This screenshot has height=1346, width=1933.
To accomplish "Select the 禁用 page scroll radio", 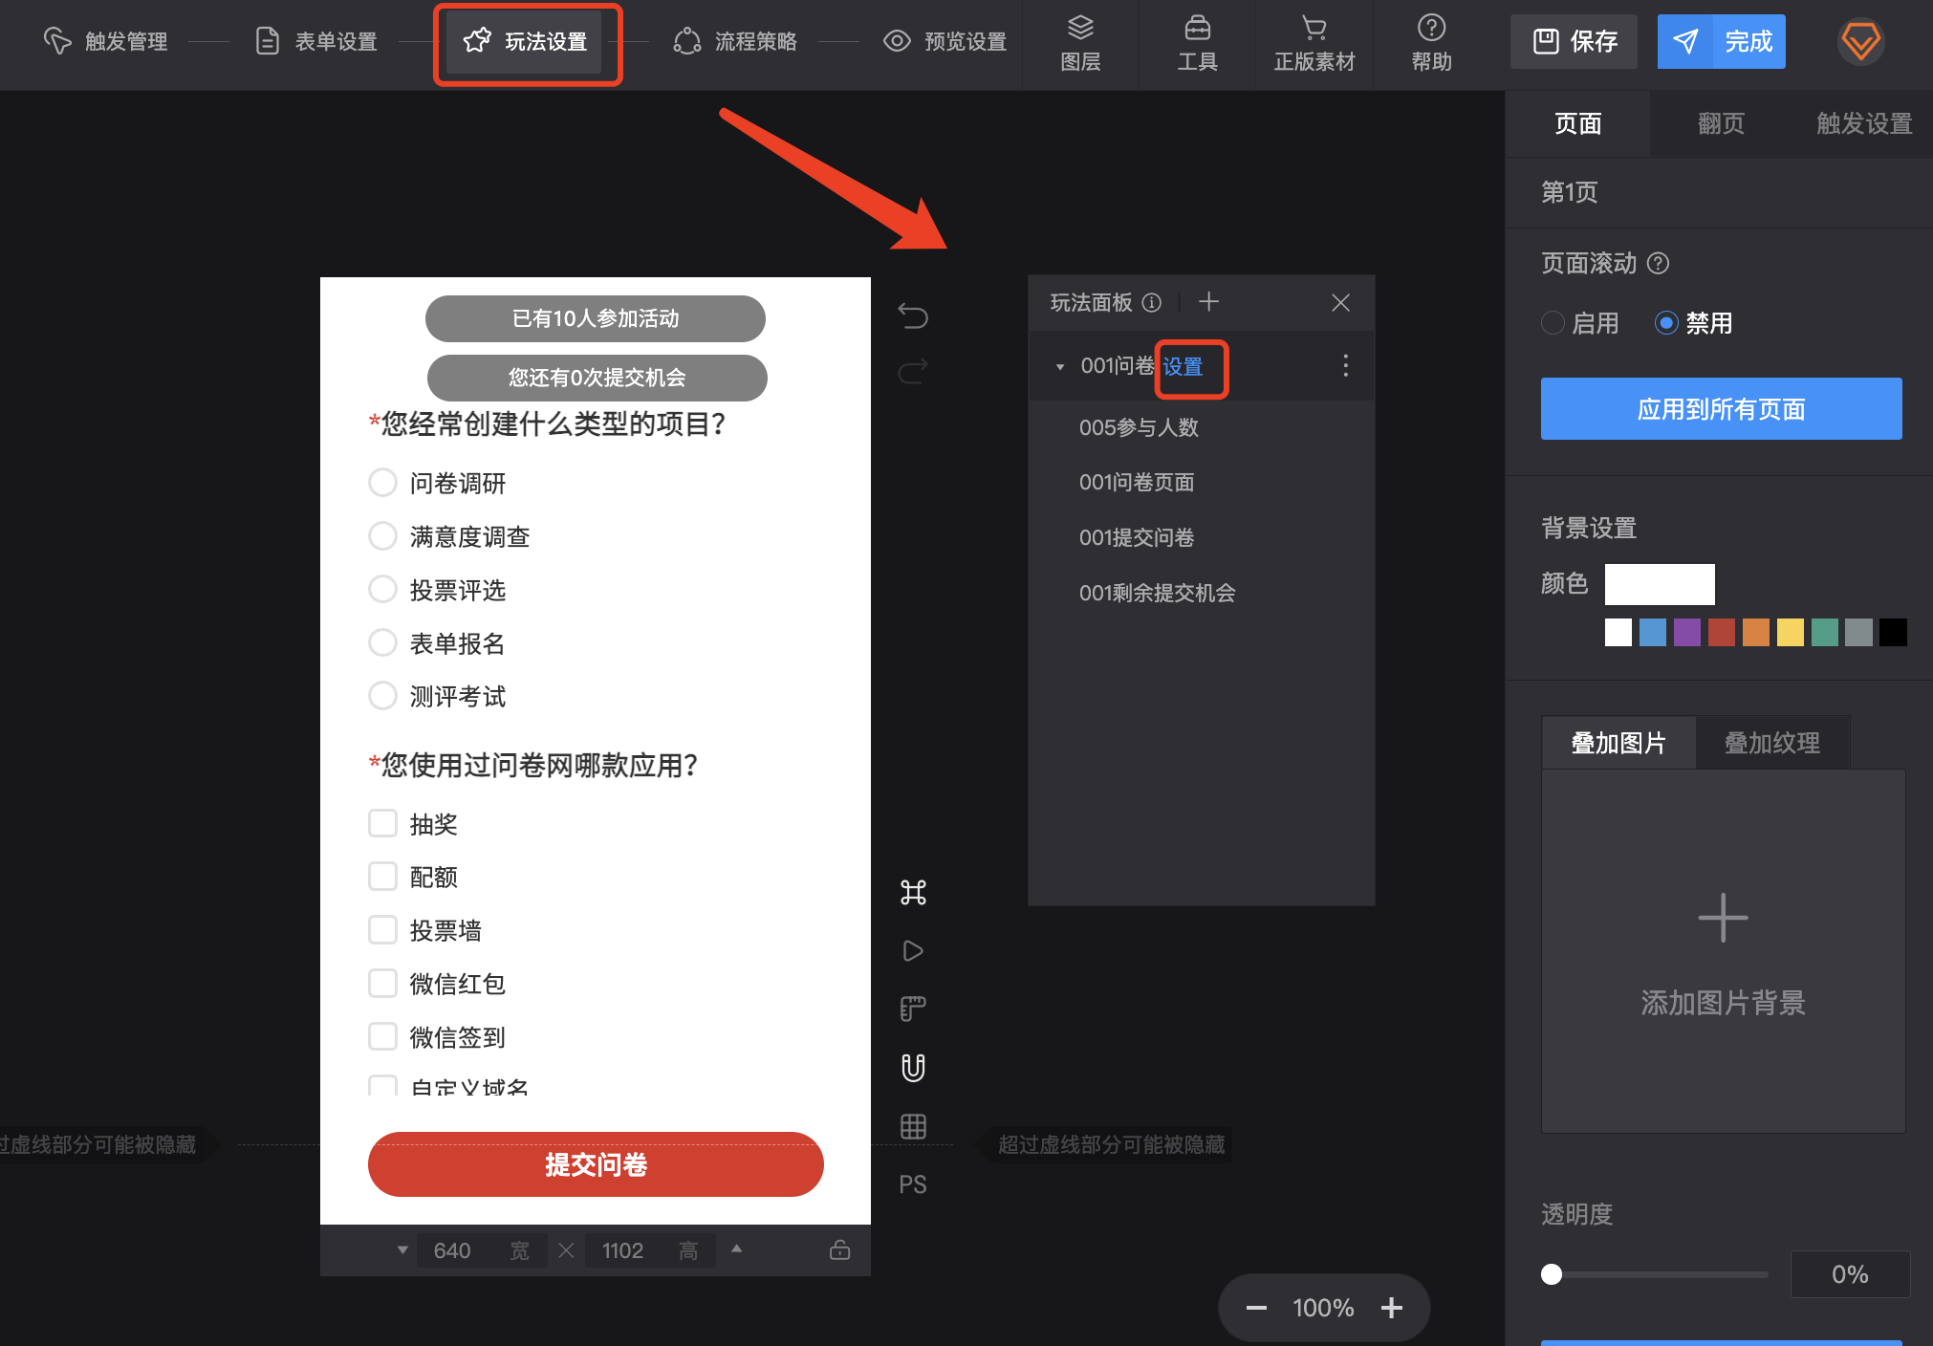I will pos(1666,323).
